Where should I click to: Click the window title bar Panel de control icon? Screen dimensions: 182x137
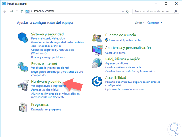click(x=4, y=4)
